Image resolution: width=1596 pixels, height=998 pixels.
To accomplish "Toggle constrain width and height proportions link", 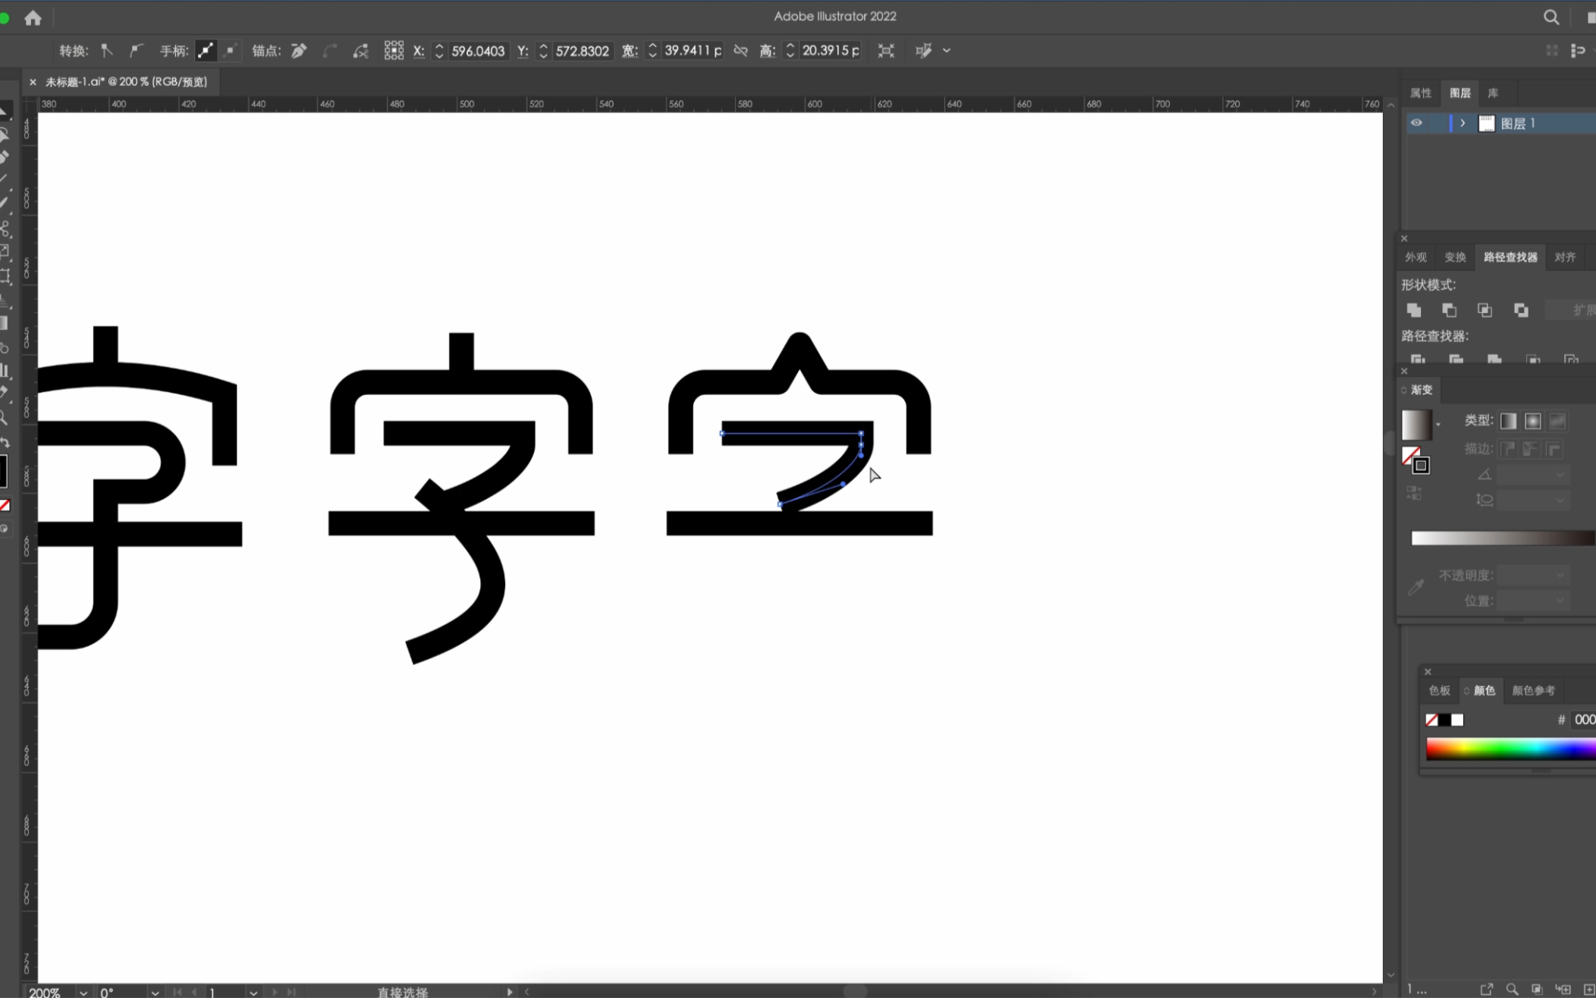I will tap(741, 51).
